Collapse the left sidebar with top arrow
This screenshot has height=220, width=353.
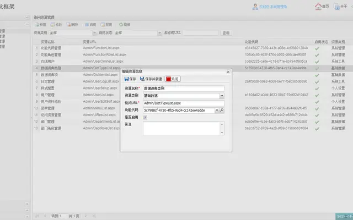click(x=27, y=17)
